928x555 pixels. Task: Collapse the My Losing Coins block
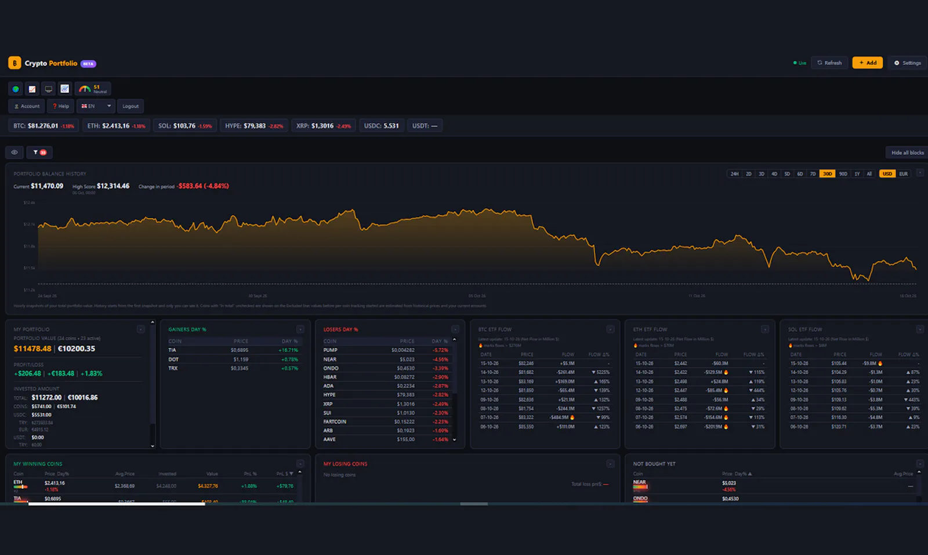coord(610,464)
